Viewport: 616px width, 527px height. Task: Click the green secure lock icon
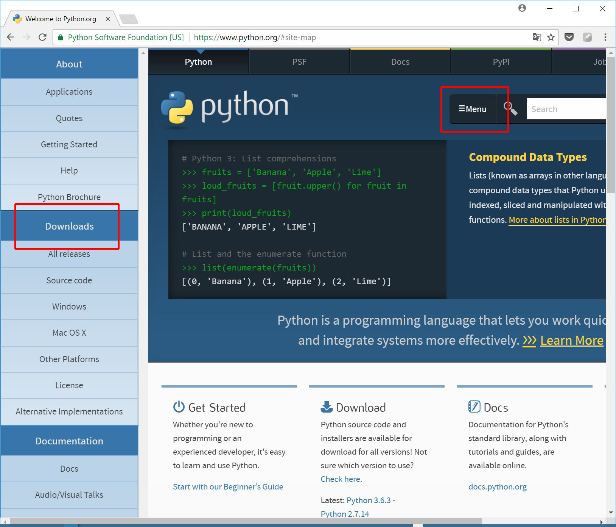pos(60,38)
